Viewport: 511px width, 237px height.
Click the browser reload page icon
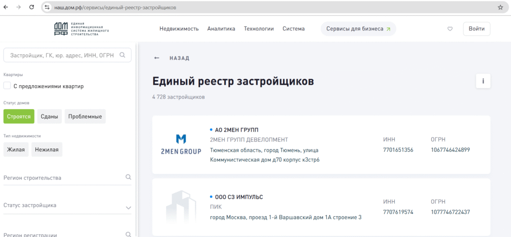[32, 7]
